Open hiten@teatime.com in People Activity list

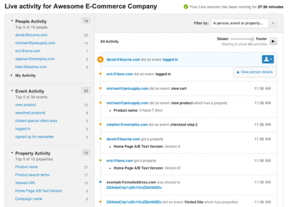31,67
